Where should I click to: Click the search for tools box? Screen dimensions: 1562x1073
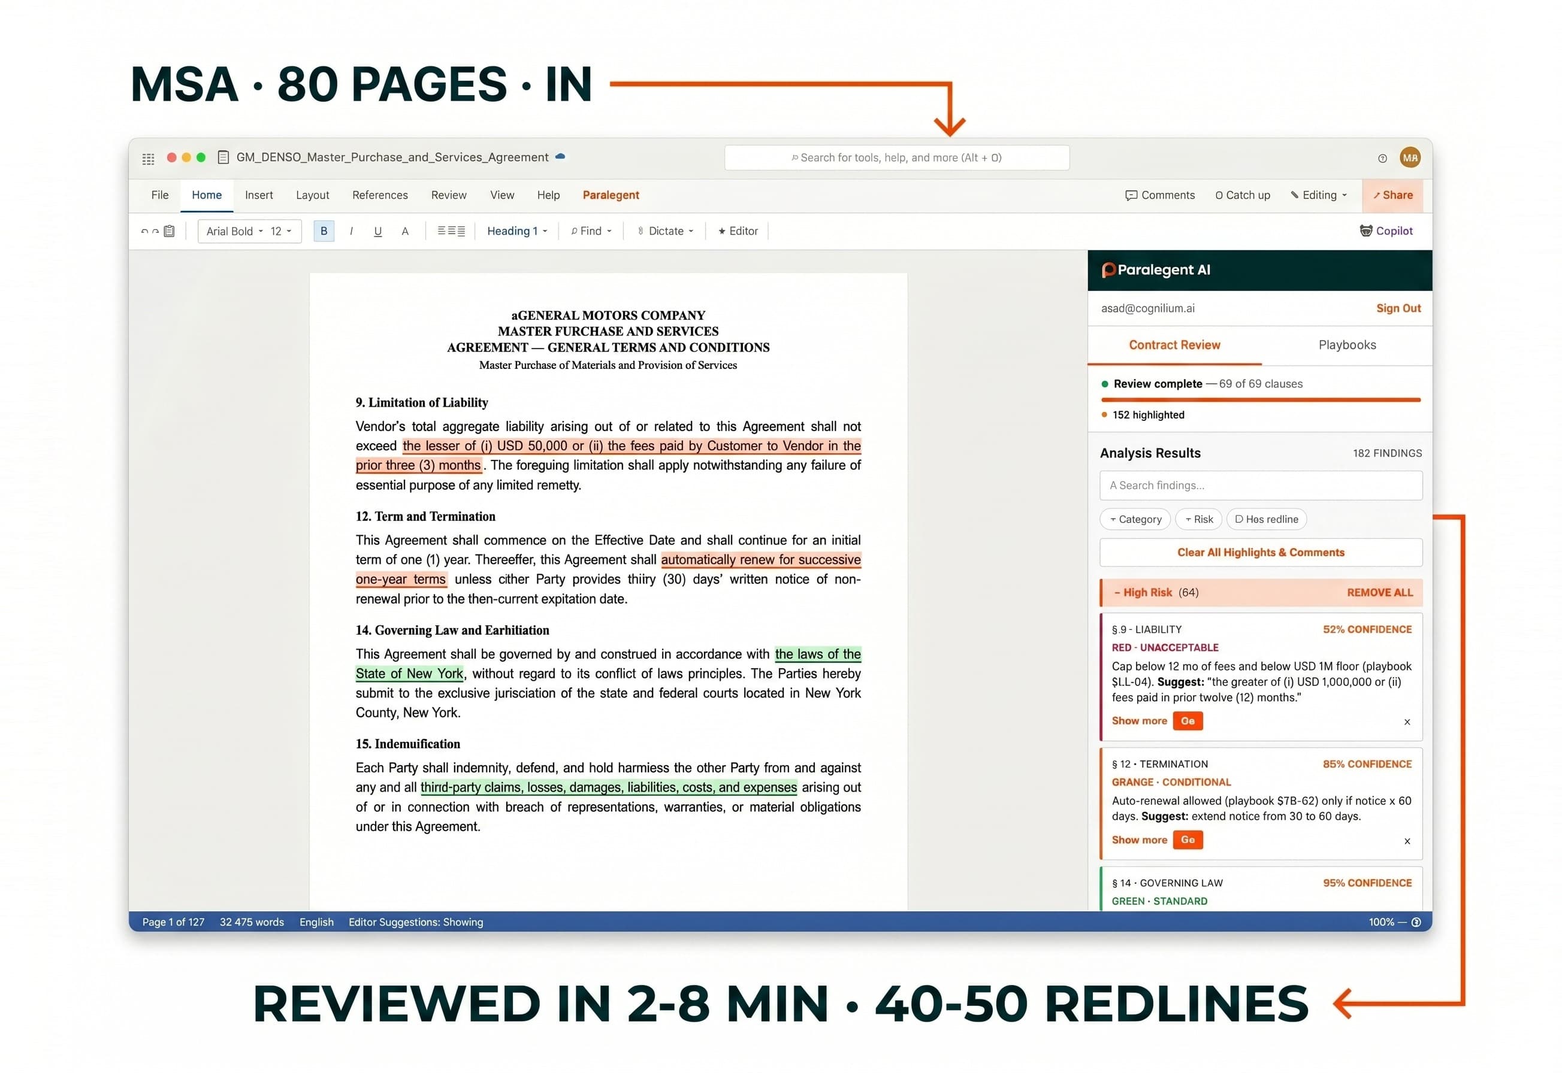[897, 158]
